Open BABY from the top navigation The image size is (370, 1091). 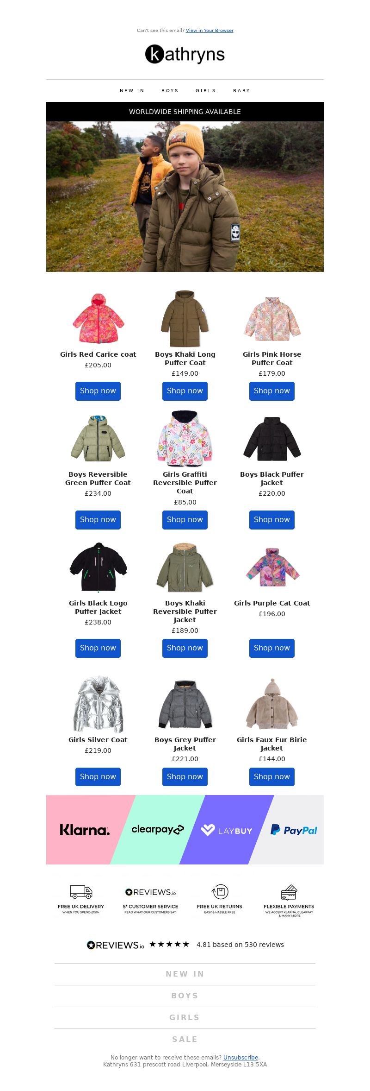pos(241,91)
